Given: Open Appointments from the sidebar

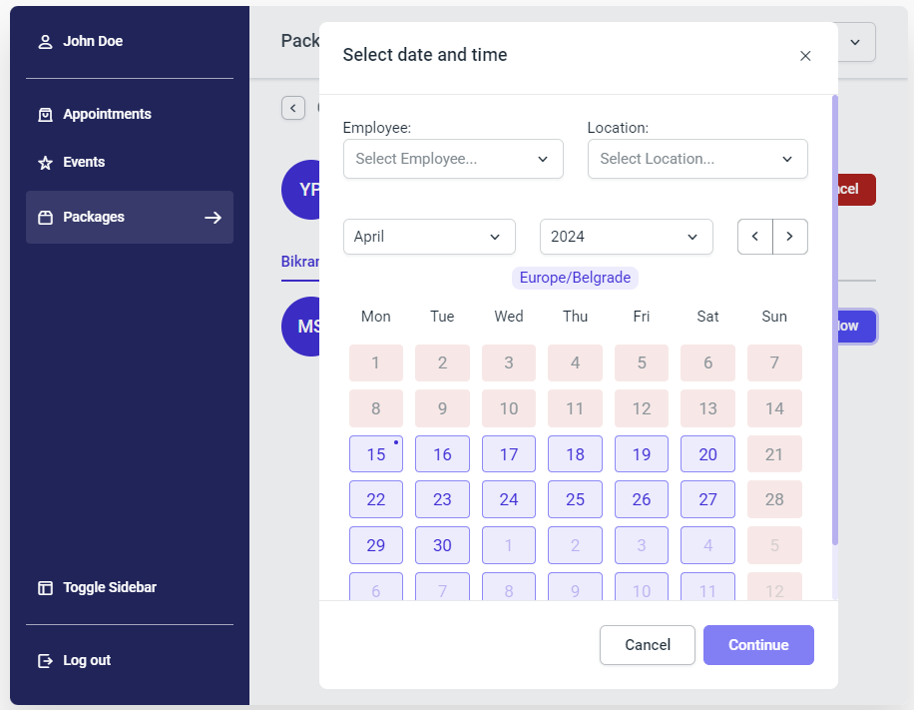Looking at the screenshot, I should tap(107, 115).
